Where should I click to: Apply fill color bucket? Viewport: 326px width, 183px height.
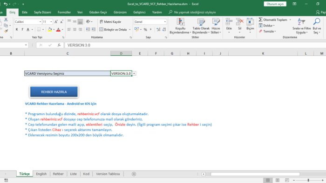[50, 30]
